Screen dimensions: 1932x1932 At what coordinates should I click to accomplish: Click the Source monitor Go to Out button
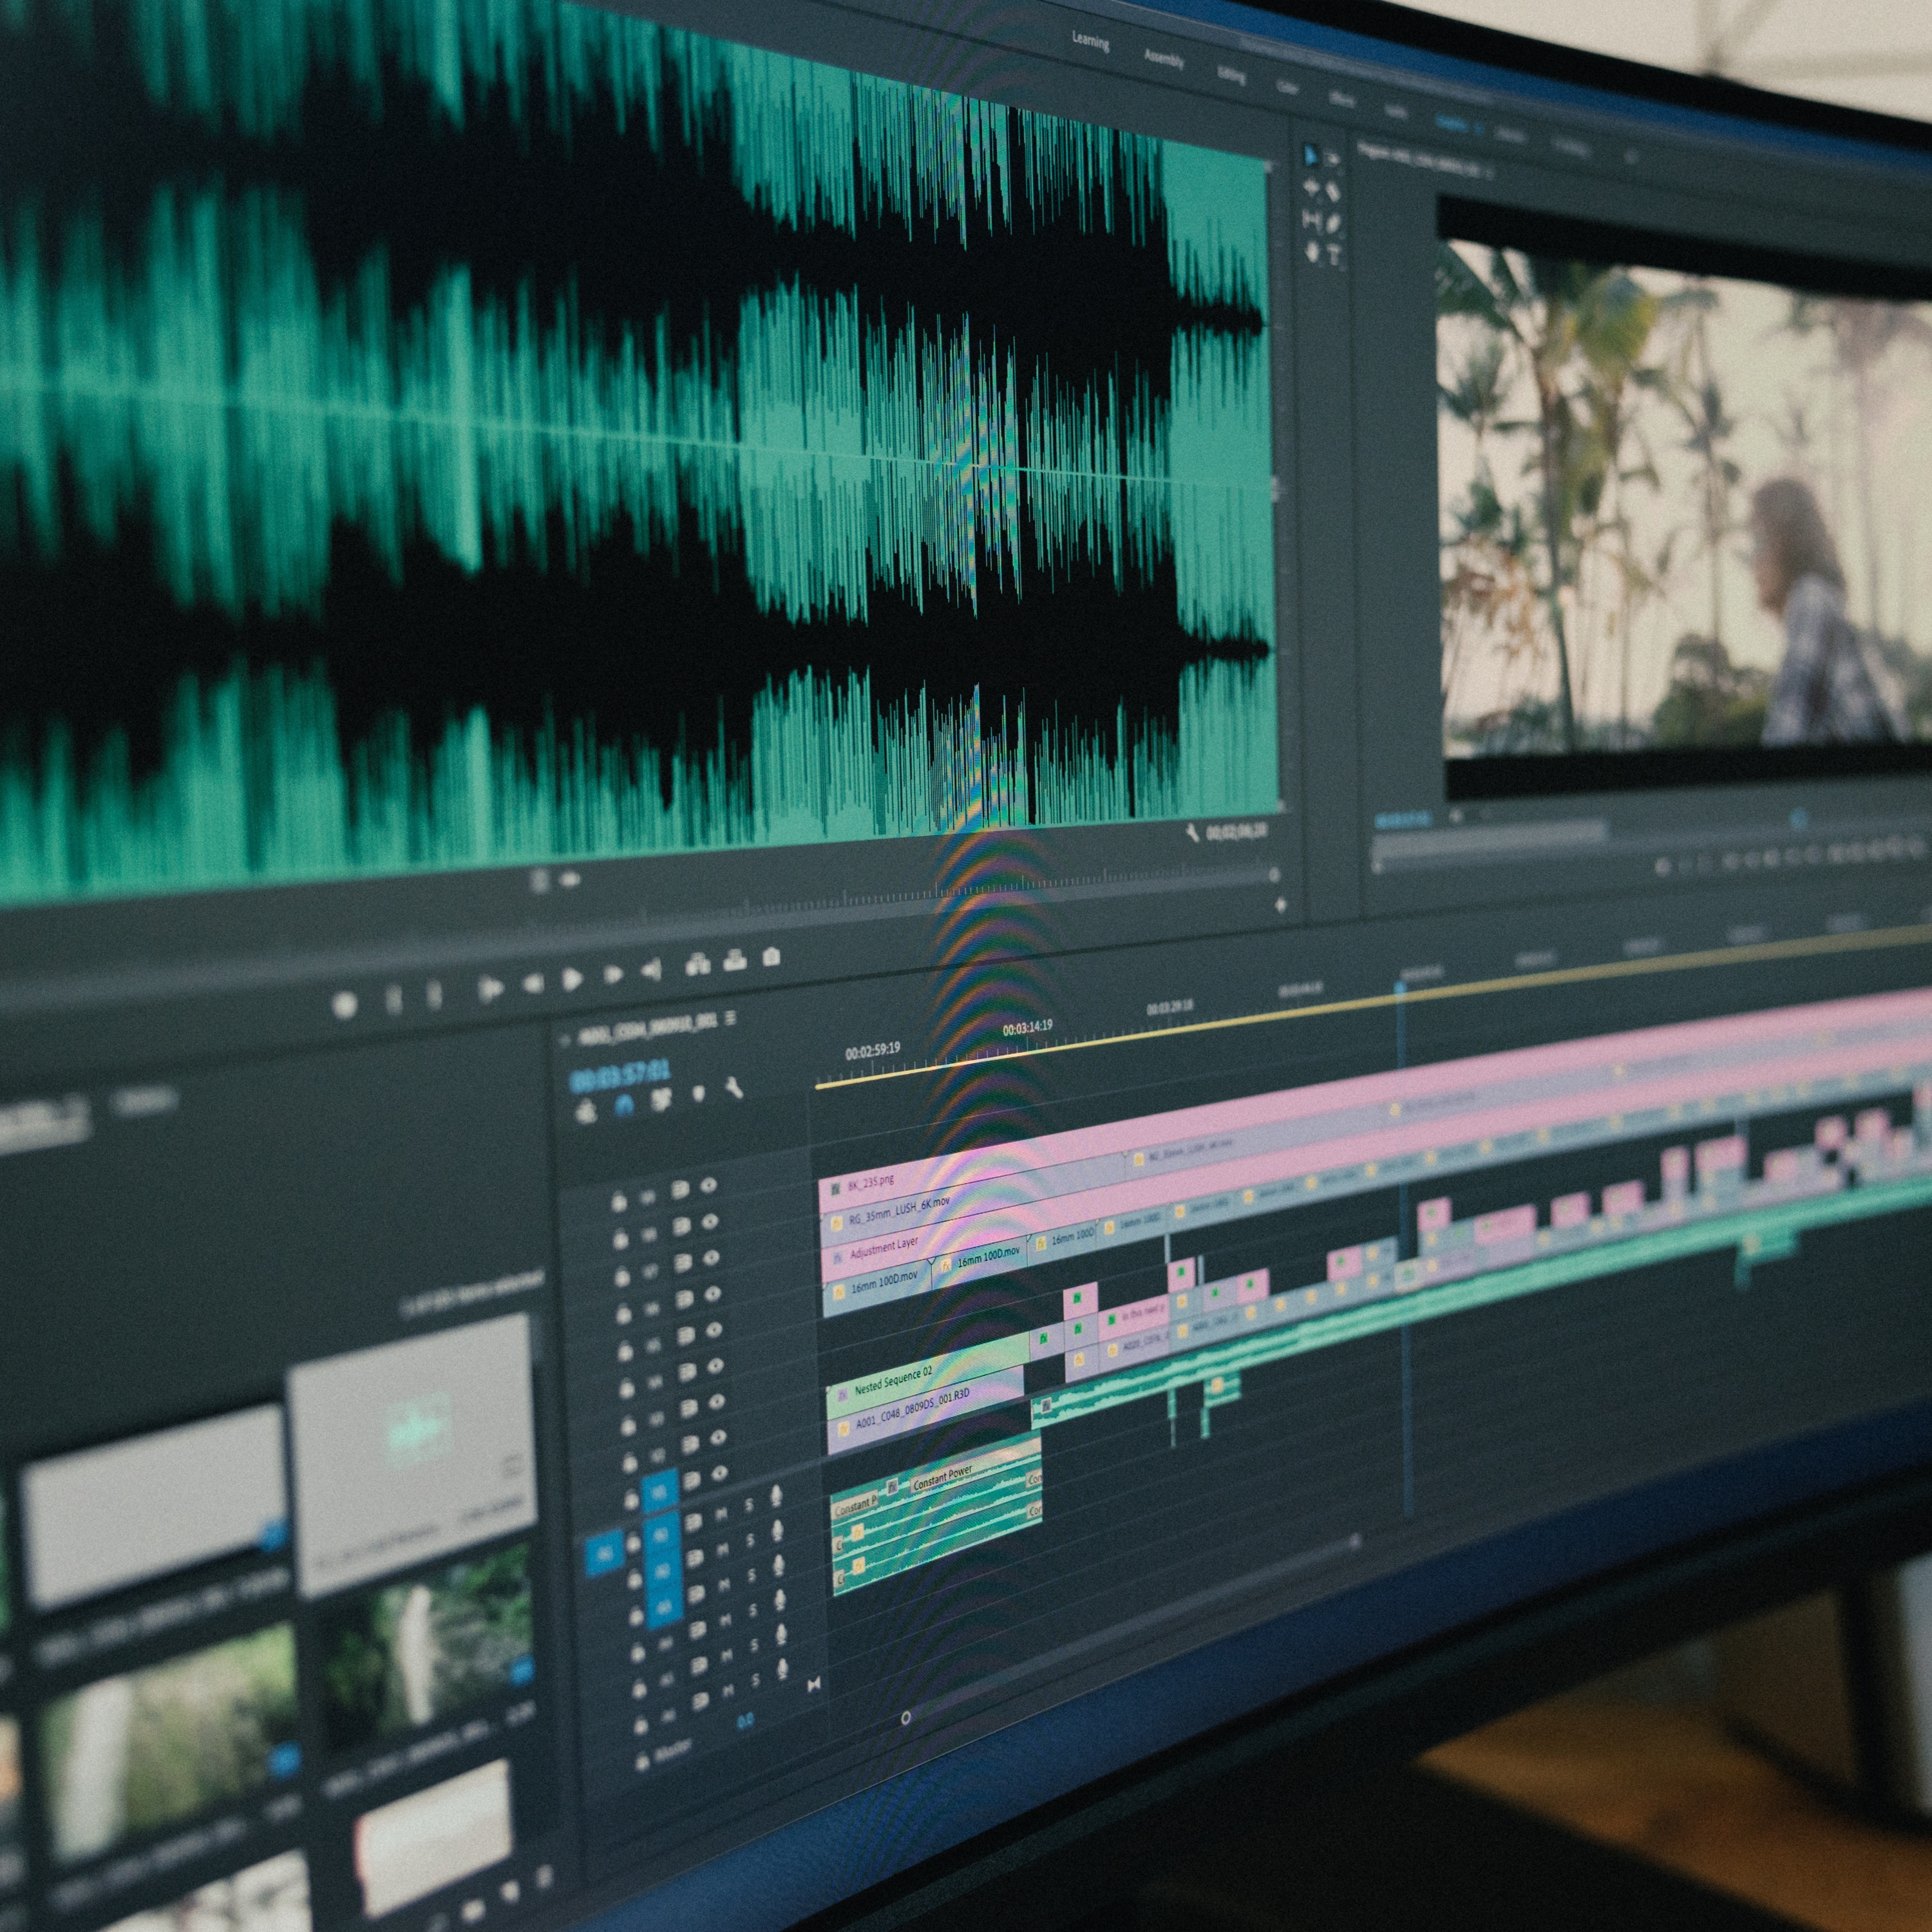coord(652,970)
